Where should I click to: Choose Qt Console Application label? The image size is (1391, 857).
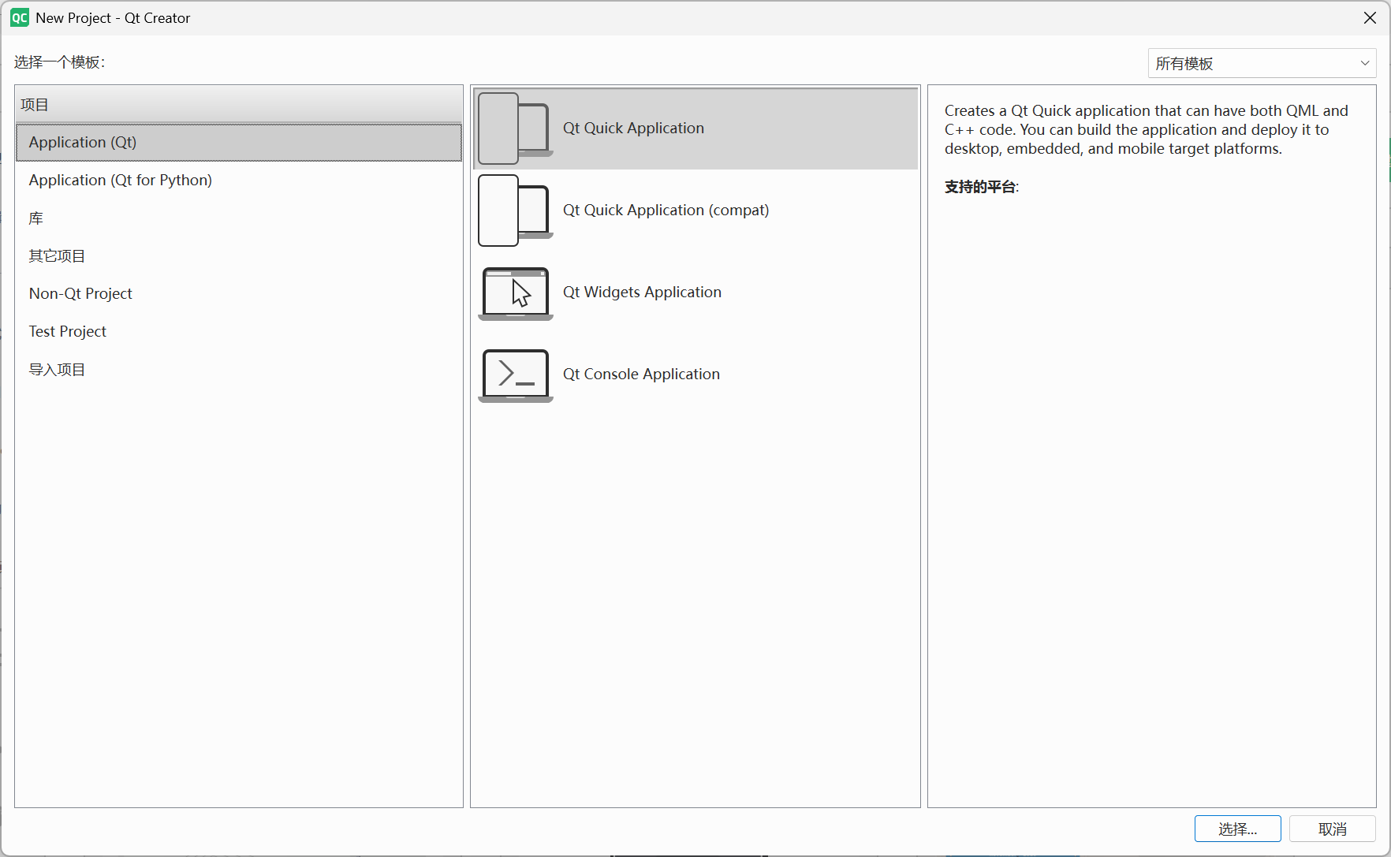coord(641,374)
